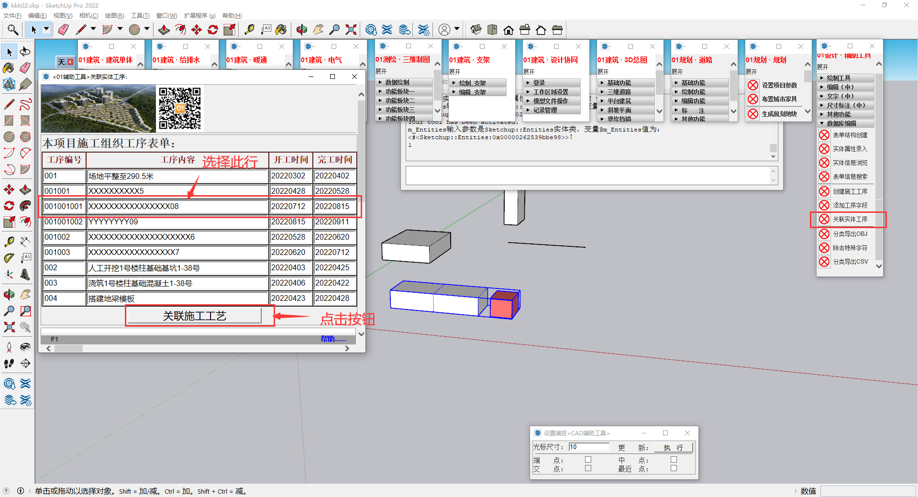
Task: Switch to Iso view in top toolbar
Action: (x=476, y=30)
